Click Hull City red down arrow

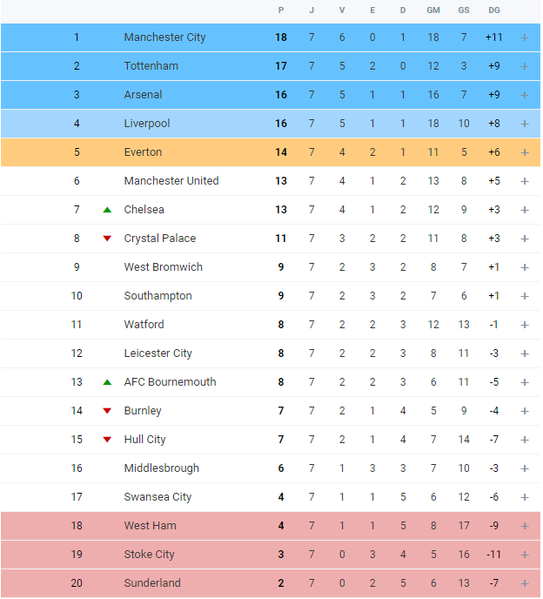click(107, 440)
